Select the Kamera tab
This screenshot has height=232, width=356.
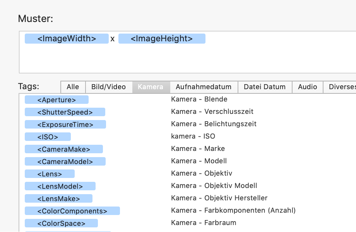tap(151, 87)
